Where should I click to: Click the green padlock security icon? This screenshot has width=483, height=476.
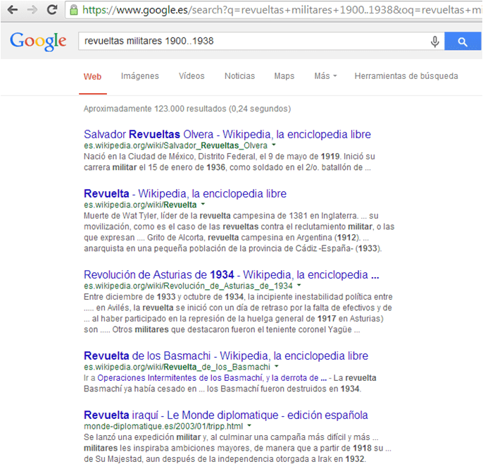pyautogui.click(x=74, y=10)
